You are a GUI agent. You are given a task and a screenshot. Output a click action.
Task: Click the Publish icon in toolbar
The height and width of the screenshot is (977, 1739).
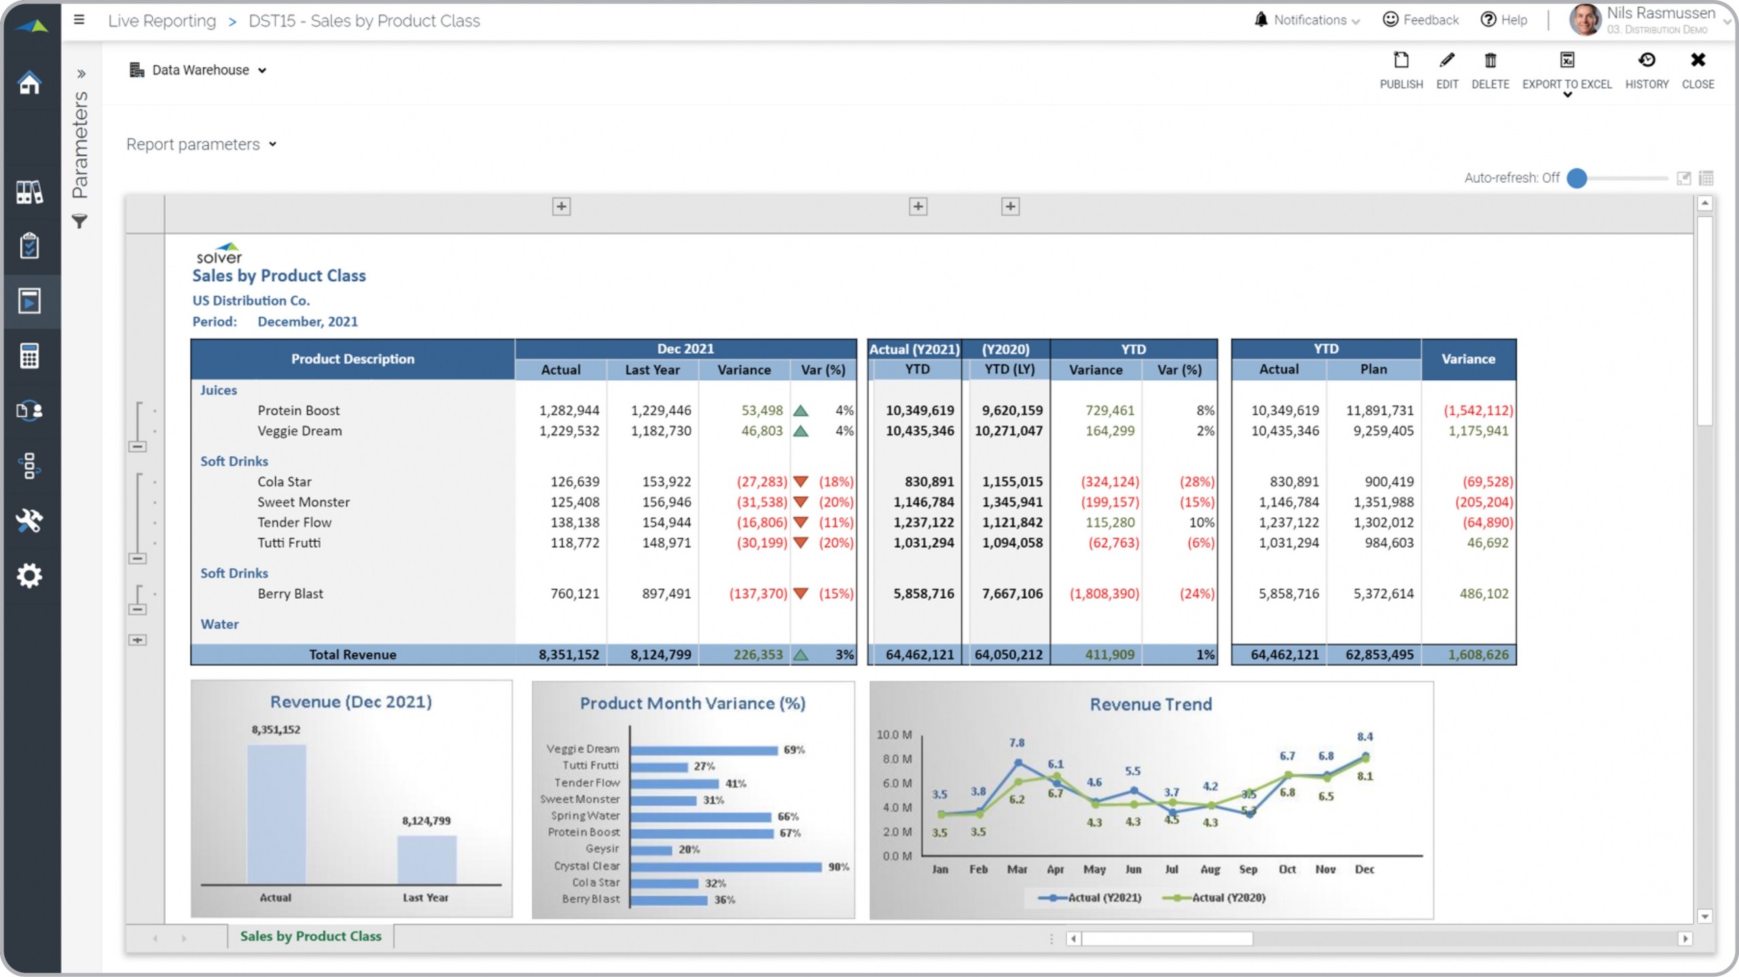1401,61
